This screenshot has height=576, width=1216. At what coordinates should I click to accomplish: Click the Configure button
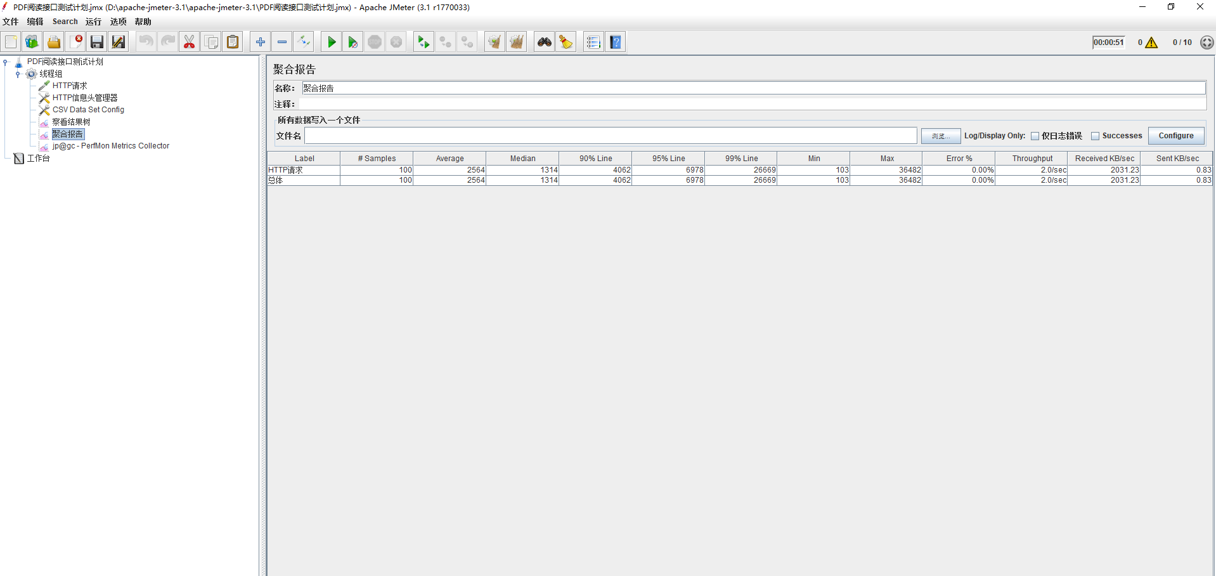point(1175,136)
